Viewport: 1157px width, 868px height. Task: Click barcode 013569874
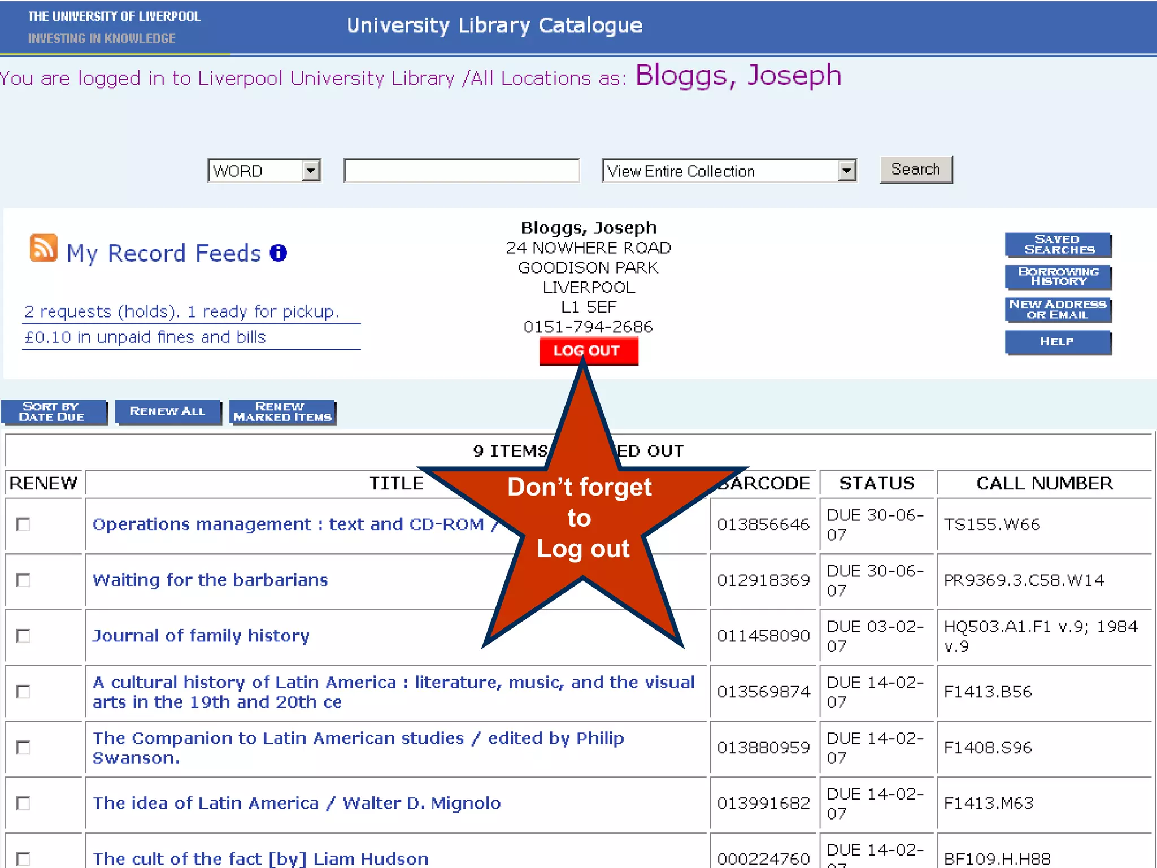coord(763,692)
